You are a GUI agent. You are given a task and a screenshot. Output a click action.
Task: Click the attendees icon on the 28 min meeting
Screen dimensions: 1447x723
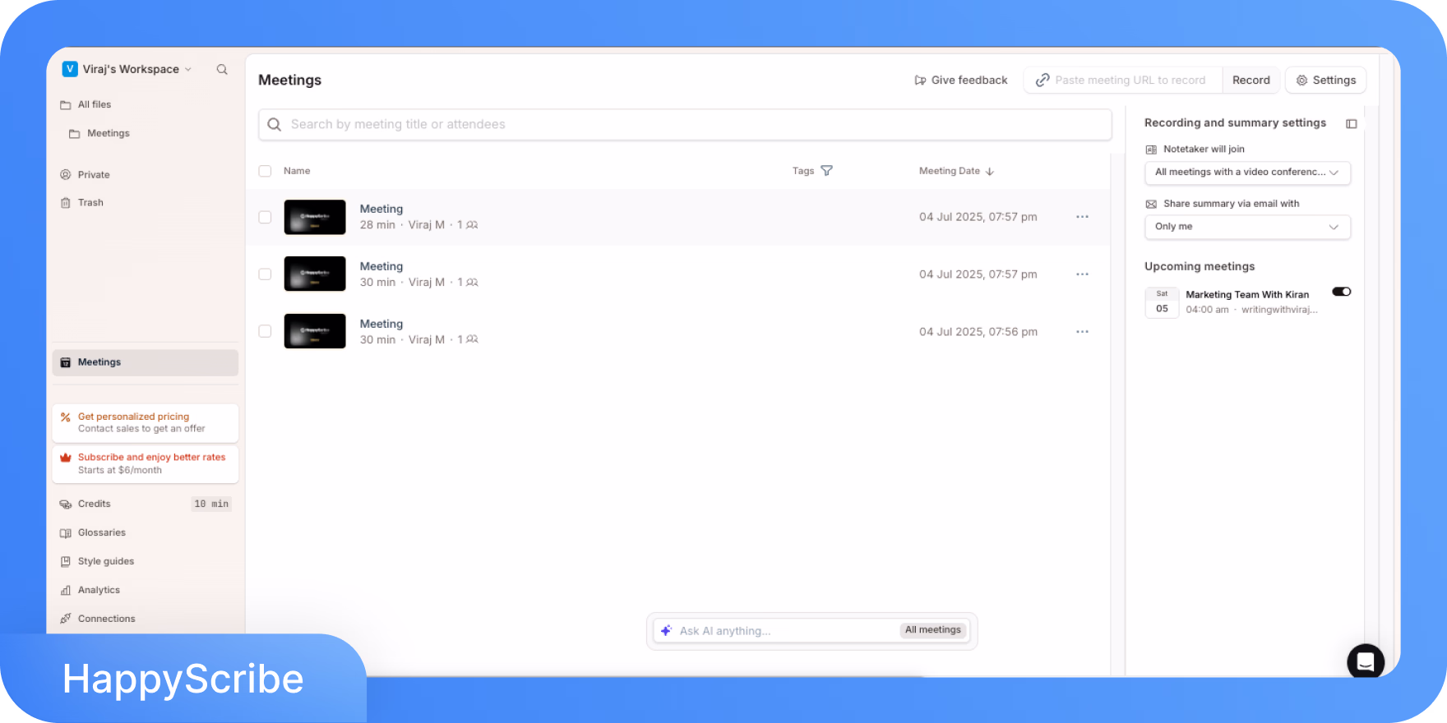[472, 225]
